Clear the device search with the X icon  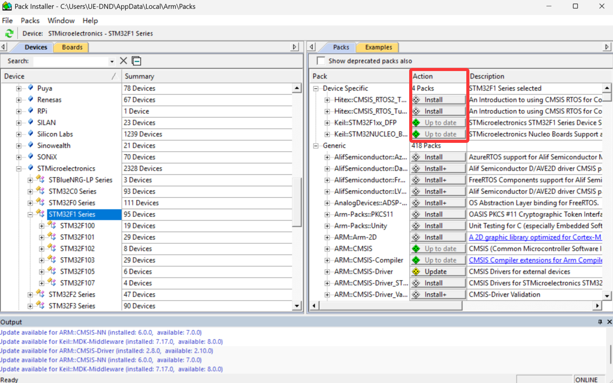coord(124,61)
